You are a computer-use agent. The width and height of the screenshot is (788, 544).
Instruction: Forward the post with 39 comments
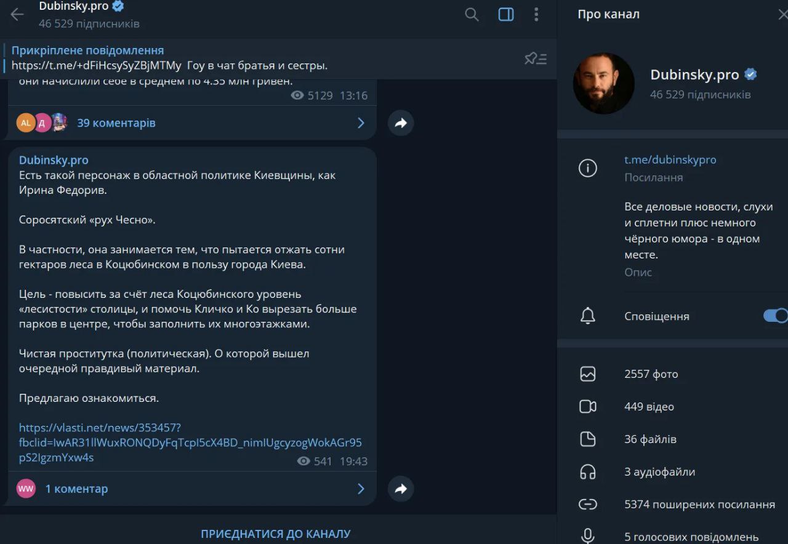pyautogui.click(x=401, y=123)
